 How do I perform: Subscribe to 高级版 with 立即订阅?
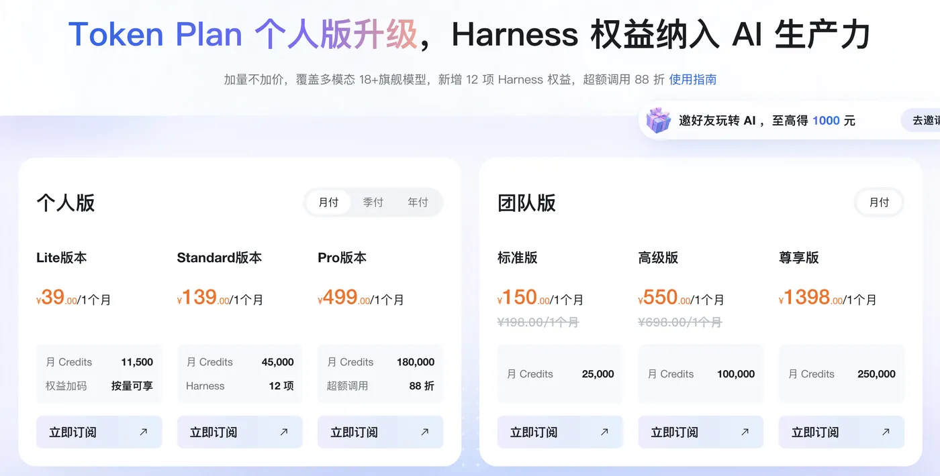(701, 432)
